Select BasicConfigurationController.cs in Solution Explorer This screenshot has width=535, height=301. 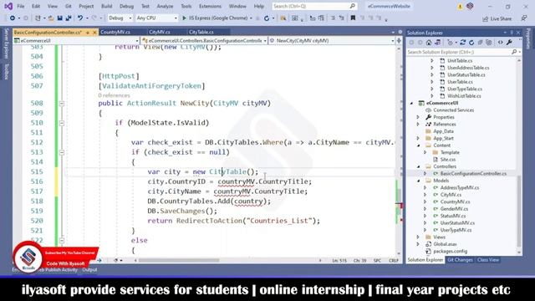point(473,174)
